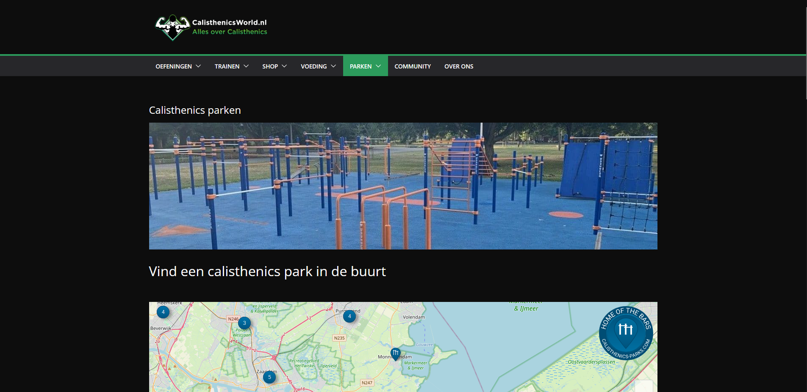Click the N235 road label on the map
807x392 pixels.
[x=339, y=338]
